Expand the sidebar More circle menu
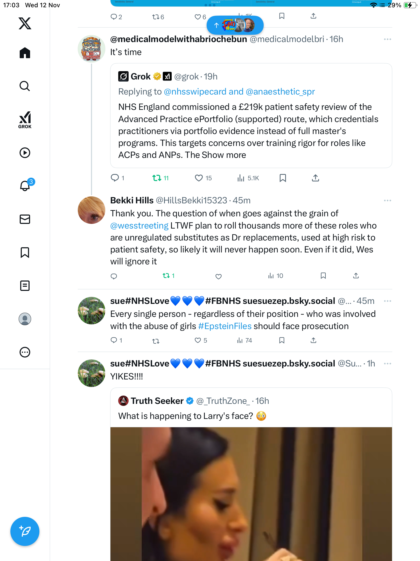 (x=25, y=352)
